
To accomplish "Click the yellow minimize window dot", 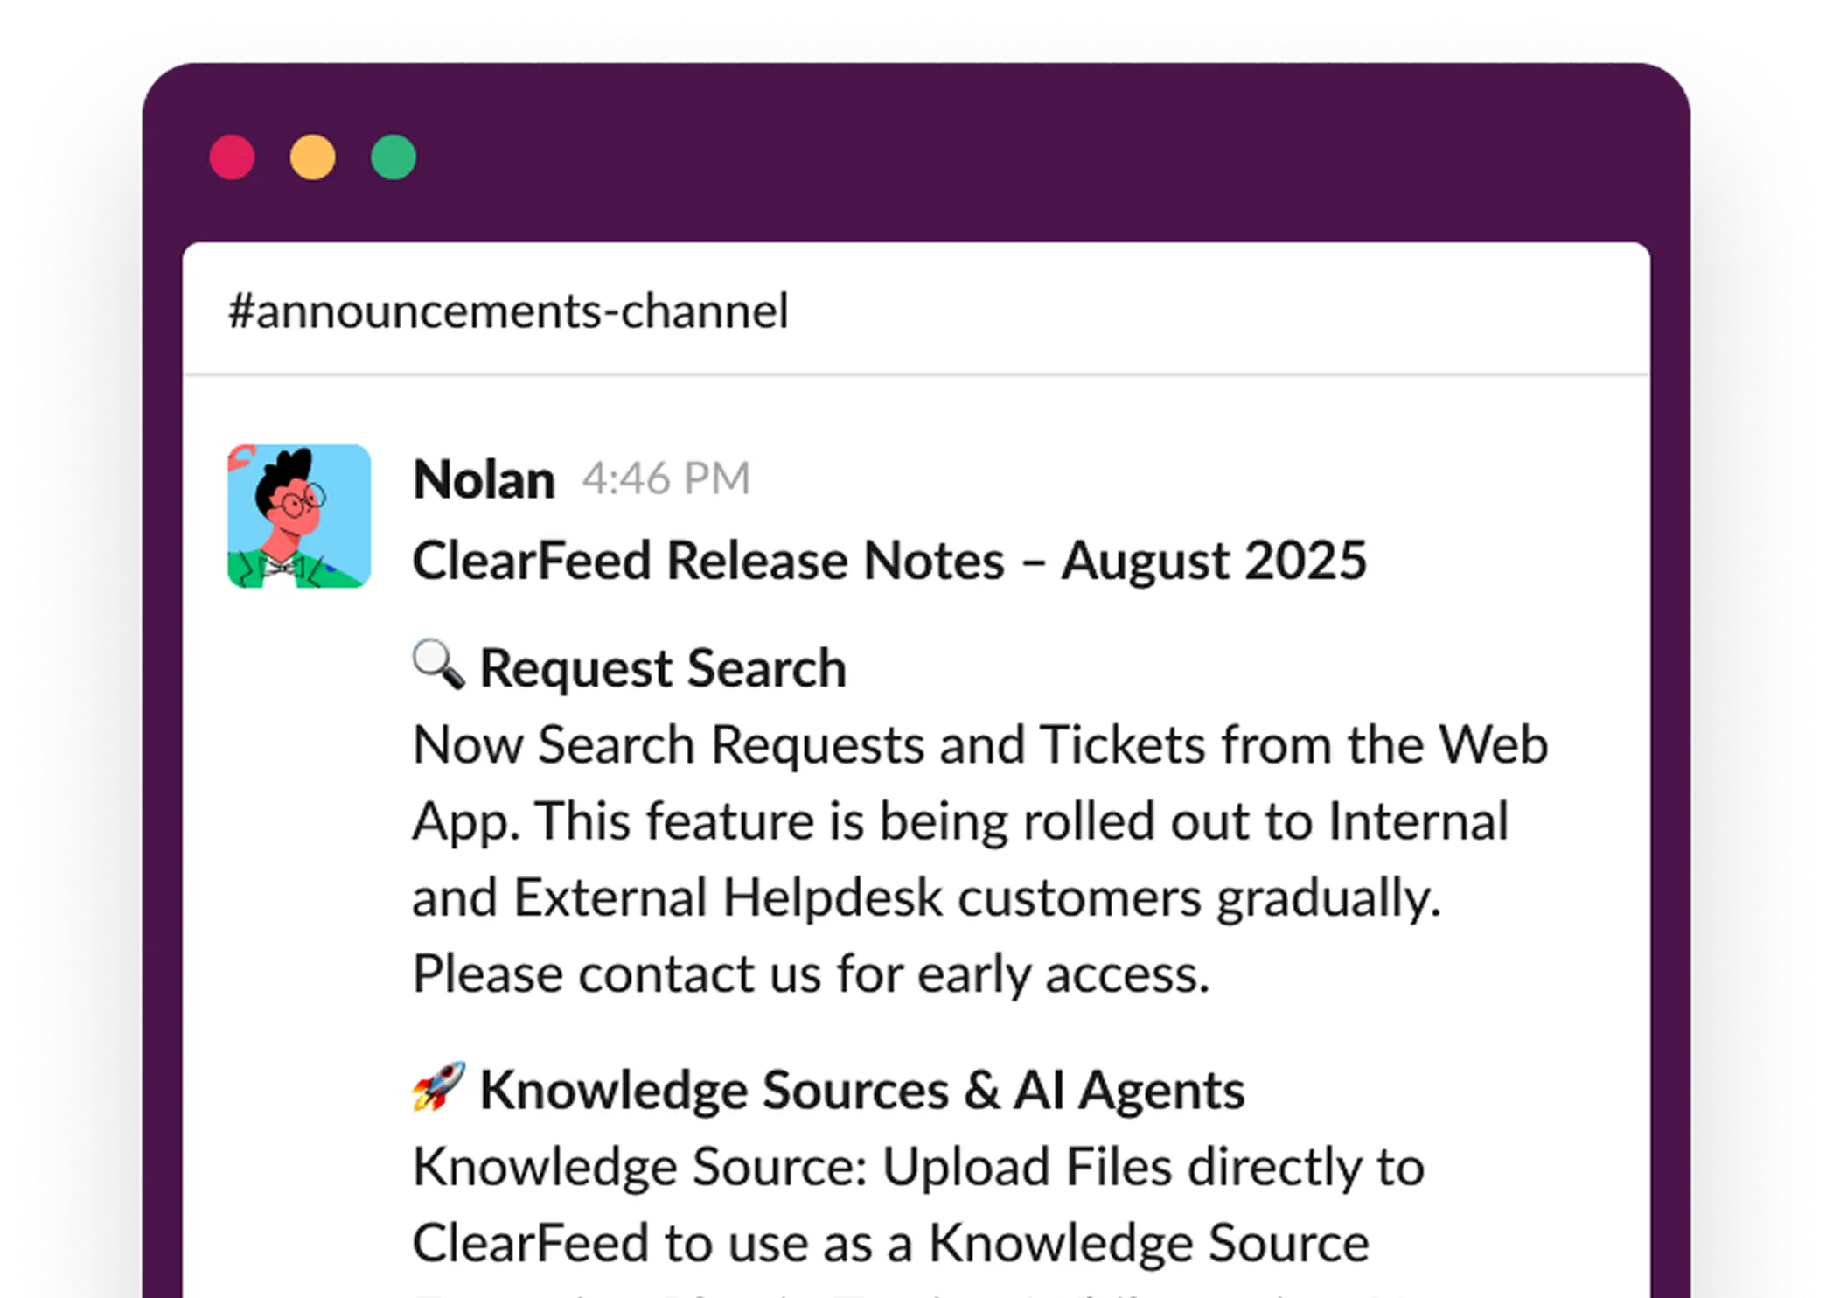I will [312, 157].
